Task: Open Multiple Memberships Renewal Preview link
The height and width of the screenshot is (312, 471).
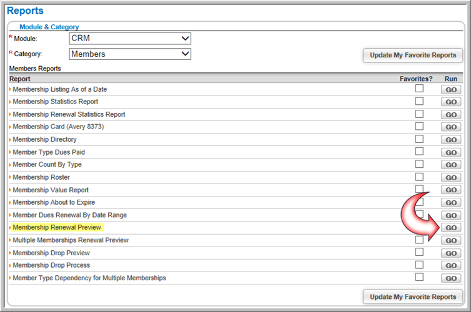Action: [71, 240]
